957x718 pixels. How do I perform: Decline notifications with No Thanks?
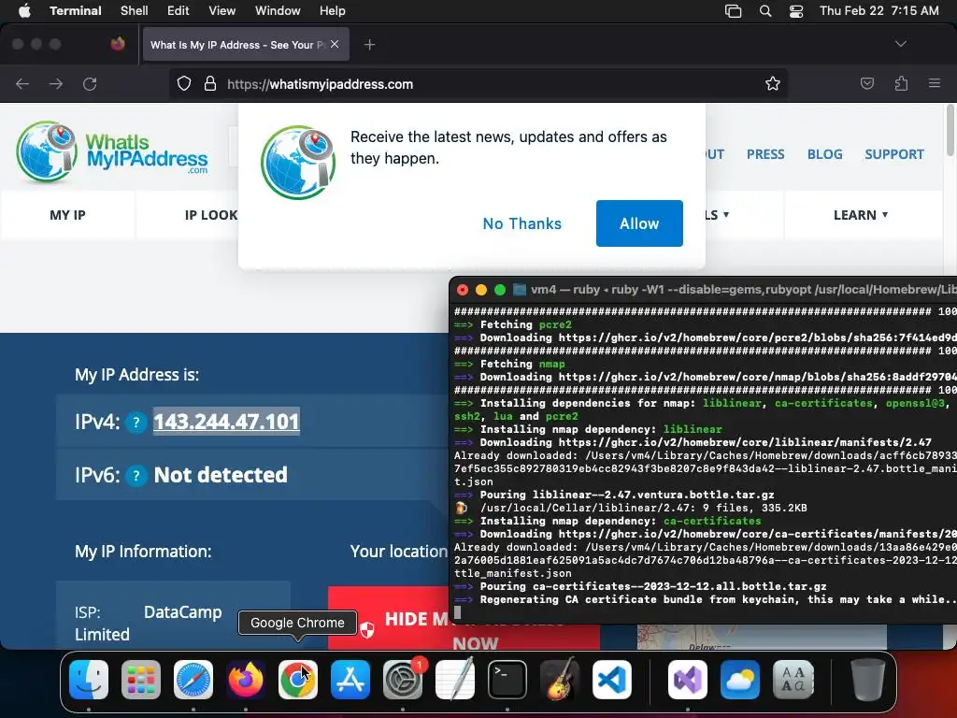pyautogui.click(x=521, y=223)
